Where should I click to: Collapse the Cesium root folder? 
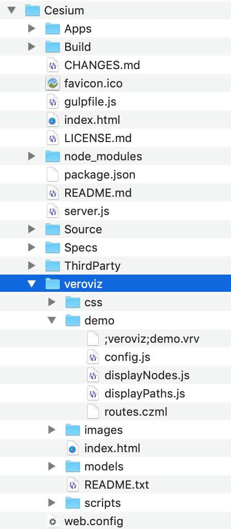coord(12,10)
